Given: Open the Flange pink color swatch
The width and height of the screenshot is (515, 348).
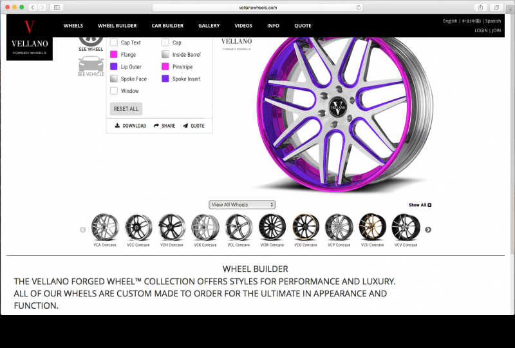Looking at the screenshot, I should click(x=114, y=55).
